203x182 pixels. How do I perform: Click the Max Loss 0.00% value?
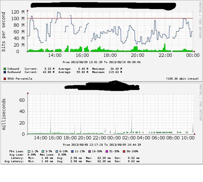pyautogui.click(x=62, y=155)
